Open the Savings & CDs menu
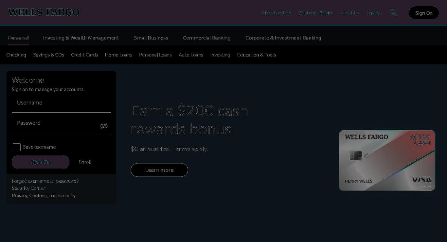Image resolution: width=447 pixels, height=242 pixels. click(48, 55)
